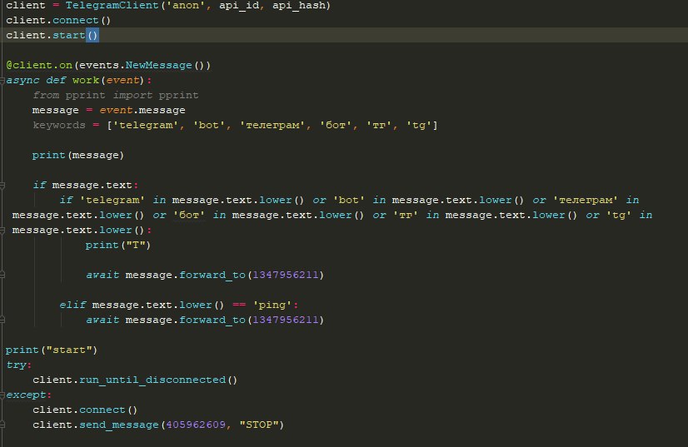The image size is (688, 447).
Task: Click the 'api_hash' argument
Action: click(x=299, y=5)
